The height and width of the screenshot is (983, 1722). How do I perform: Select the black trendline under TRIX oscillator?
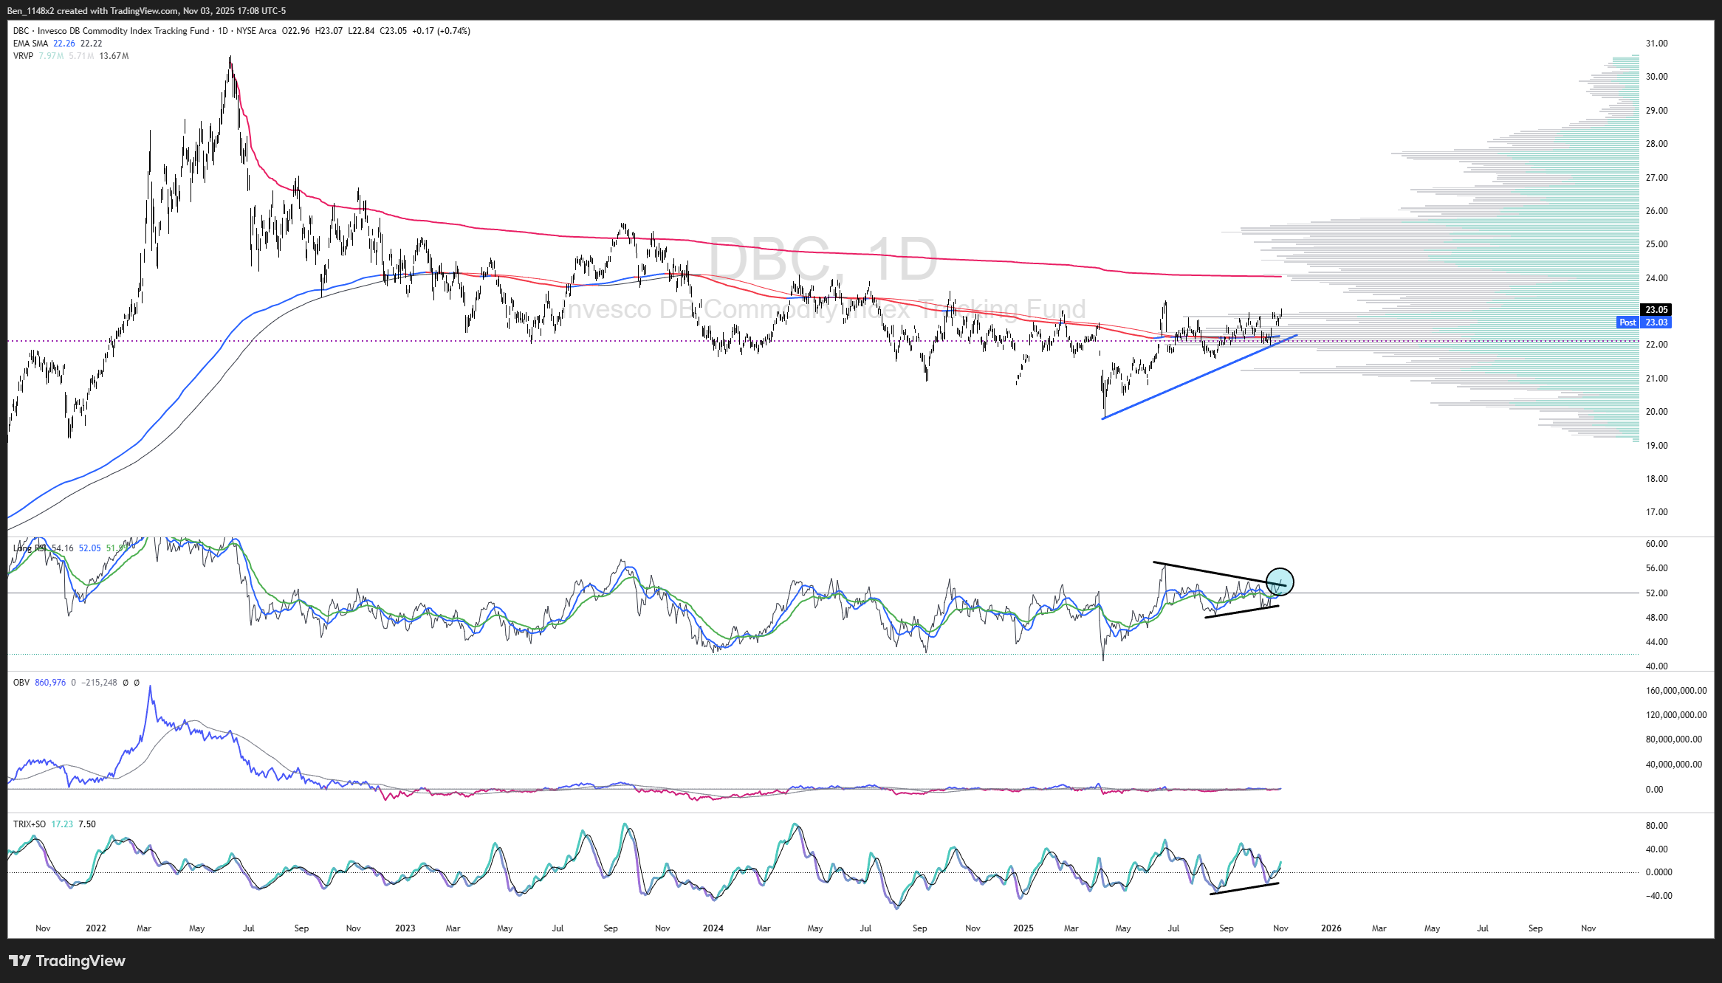coord(1244,889)
